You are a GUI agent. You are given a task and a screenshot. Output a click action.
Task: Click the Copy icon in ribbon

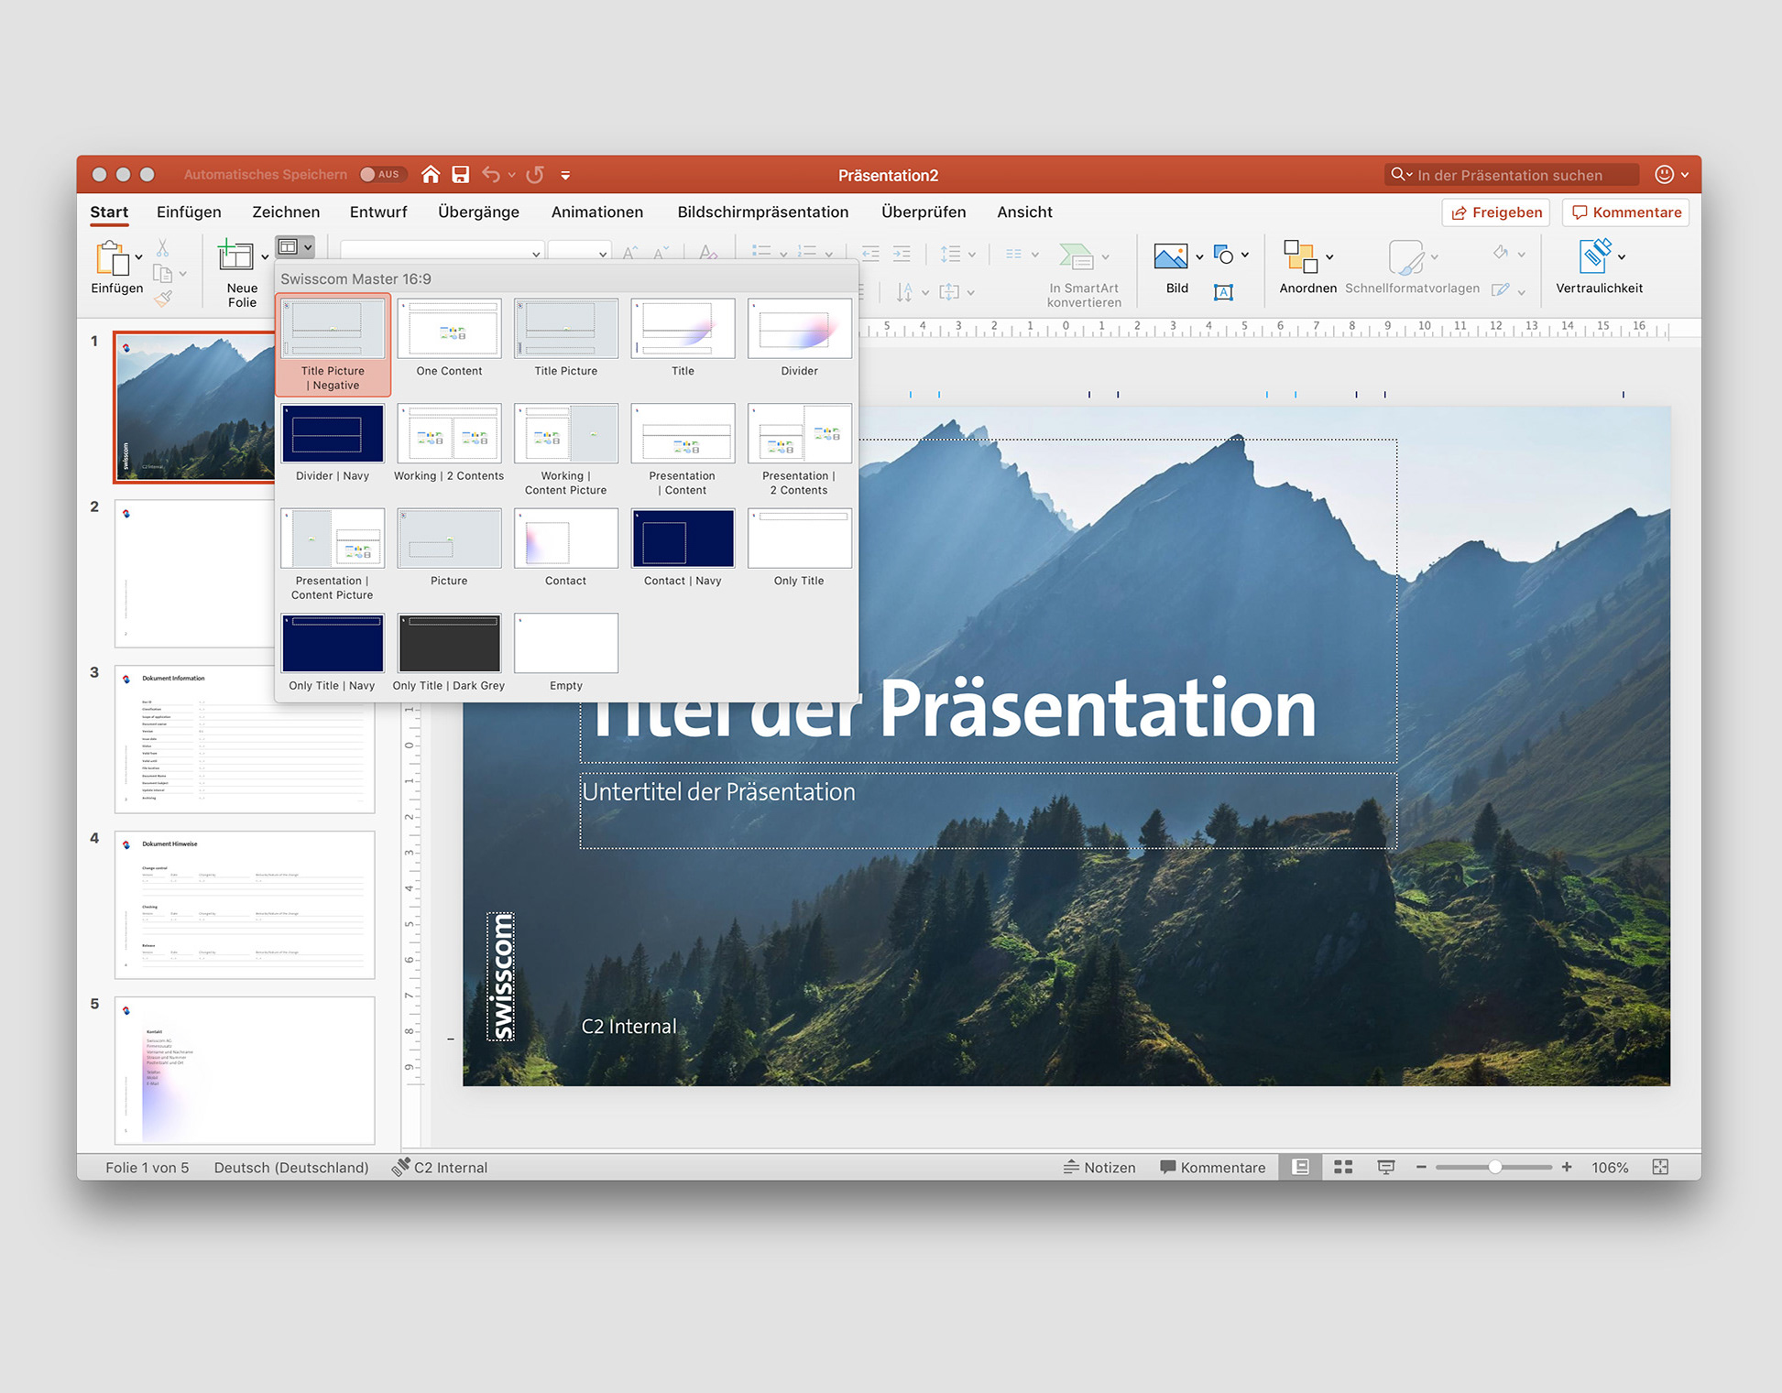pyautogui.click(x=163, y=273)
